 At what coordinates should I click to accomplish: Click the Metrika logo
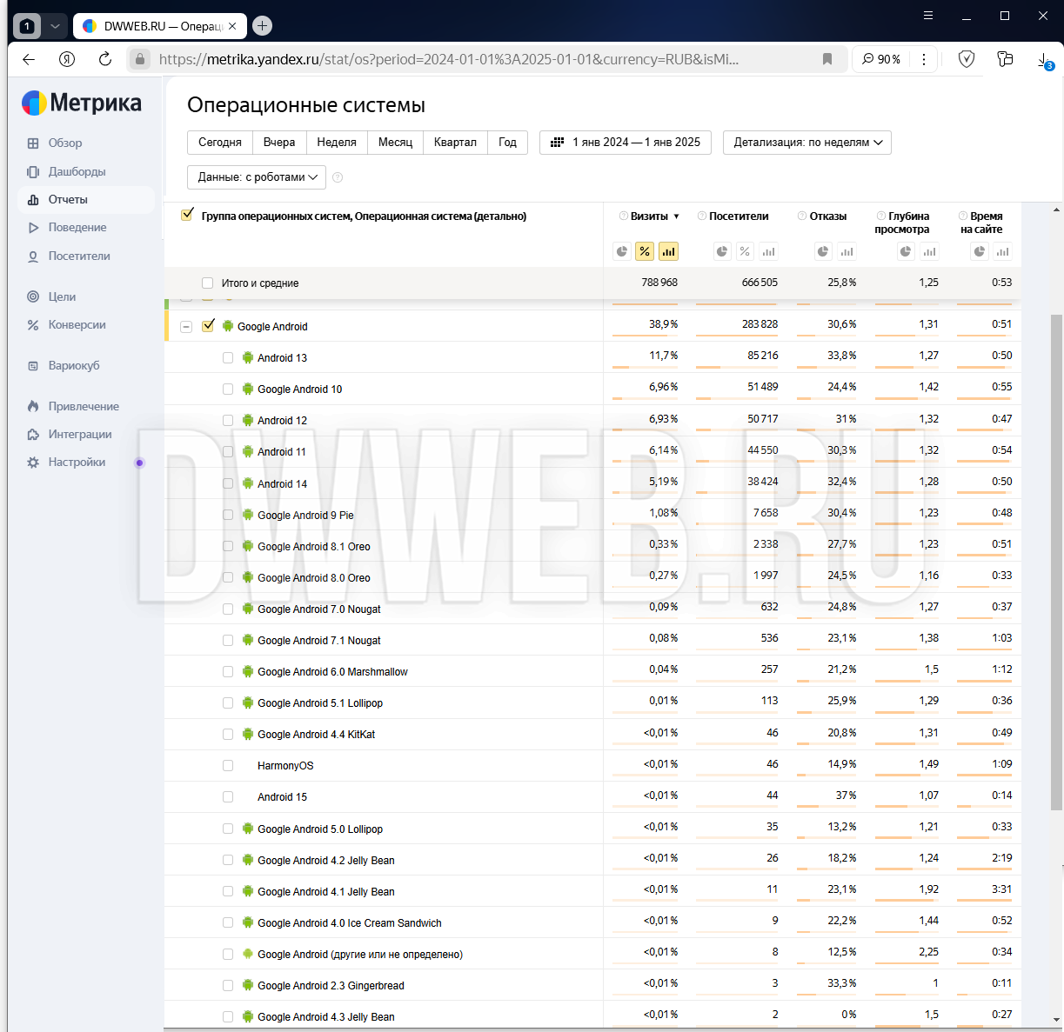[x=82, y=103]
